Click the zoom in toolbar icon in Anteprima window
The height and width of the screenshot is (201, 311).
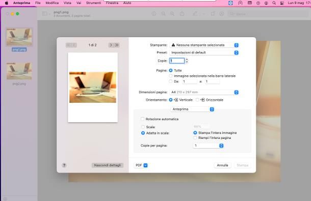[x=172, y=14]
